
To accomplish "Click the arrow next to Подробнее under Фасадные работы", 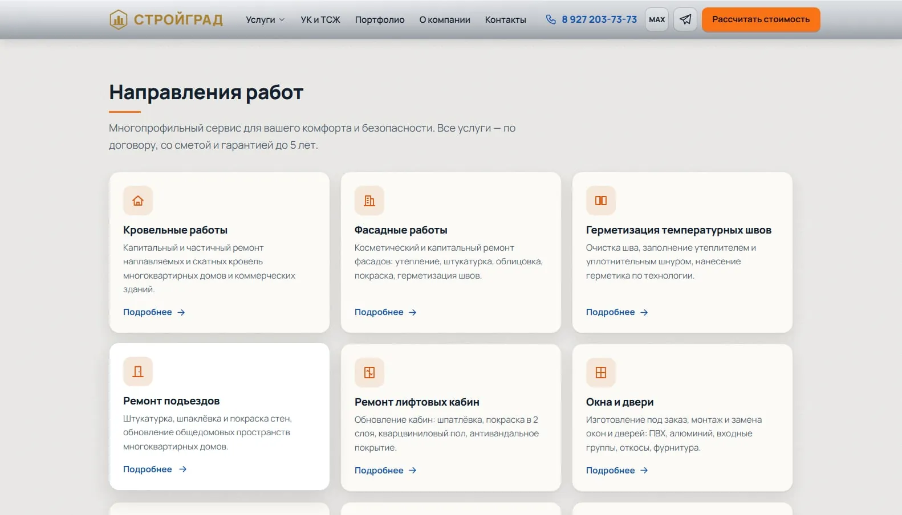I will [413, 312].
